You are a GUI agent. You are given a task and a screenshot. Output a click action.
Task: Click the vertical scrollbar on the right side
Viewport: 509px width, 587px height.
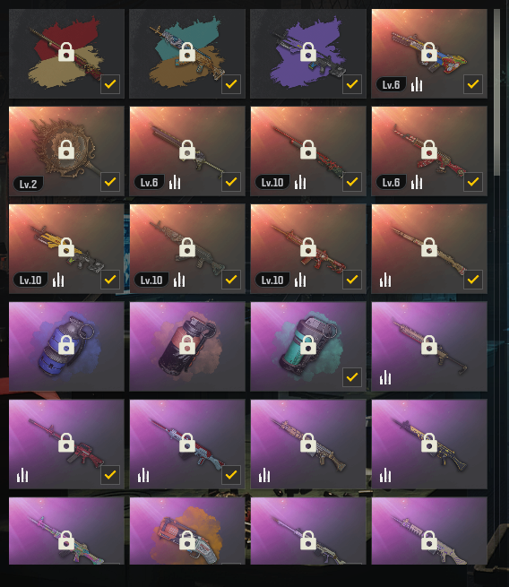point(497,92)
